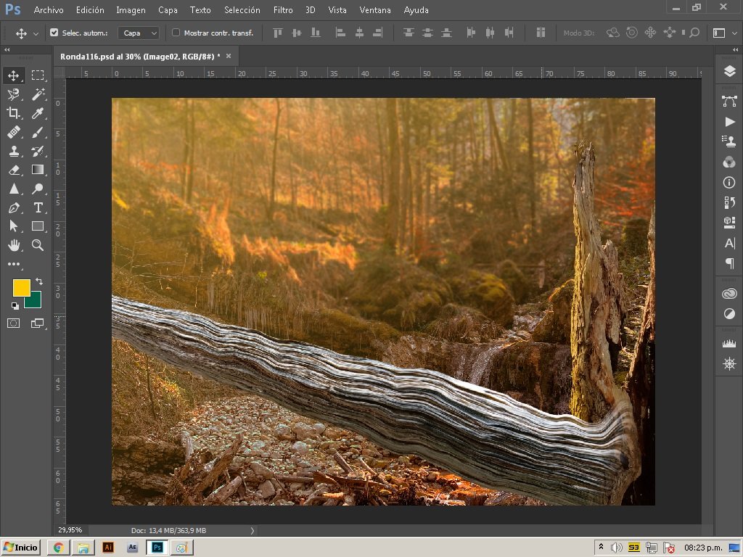This screenshot has height=557, width=743.
Task: Expand the Move tool preset picker
Action: 36,33
